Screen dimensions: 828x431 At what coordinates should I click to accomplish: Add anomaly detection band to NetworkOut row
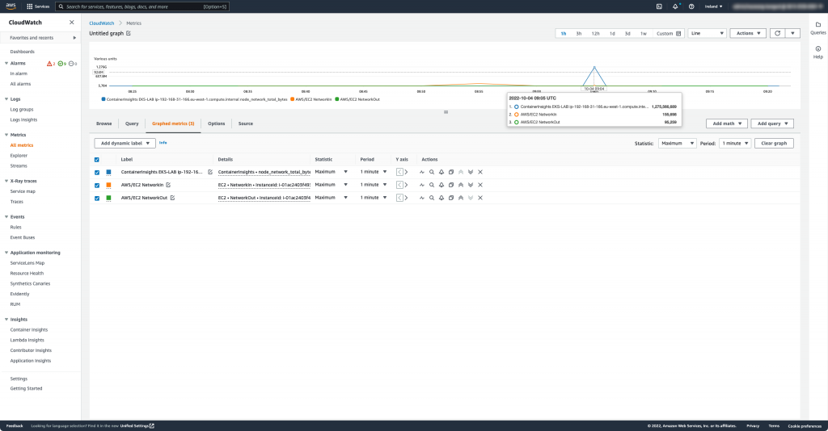422,198
